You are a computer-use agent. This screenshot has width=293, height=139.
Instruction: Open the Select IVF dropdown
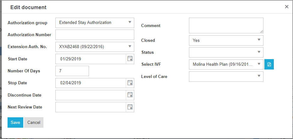click(226, 64)
